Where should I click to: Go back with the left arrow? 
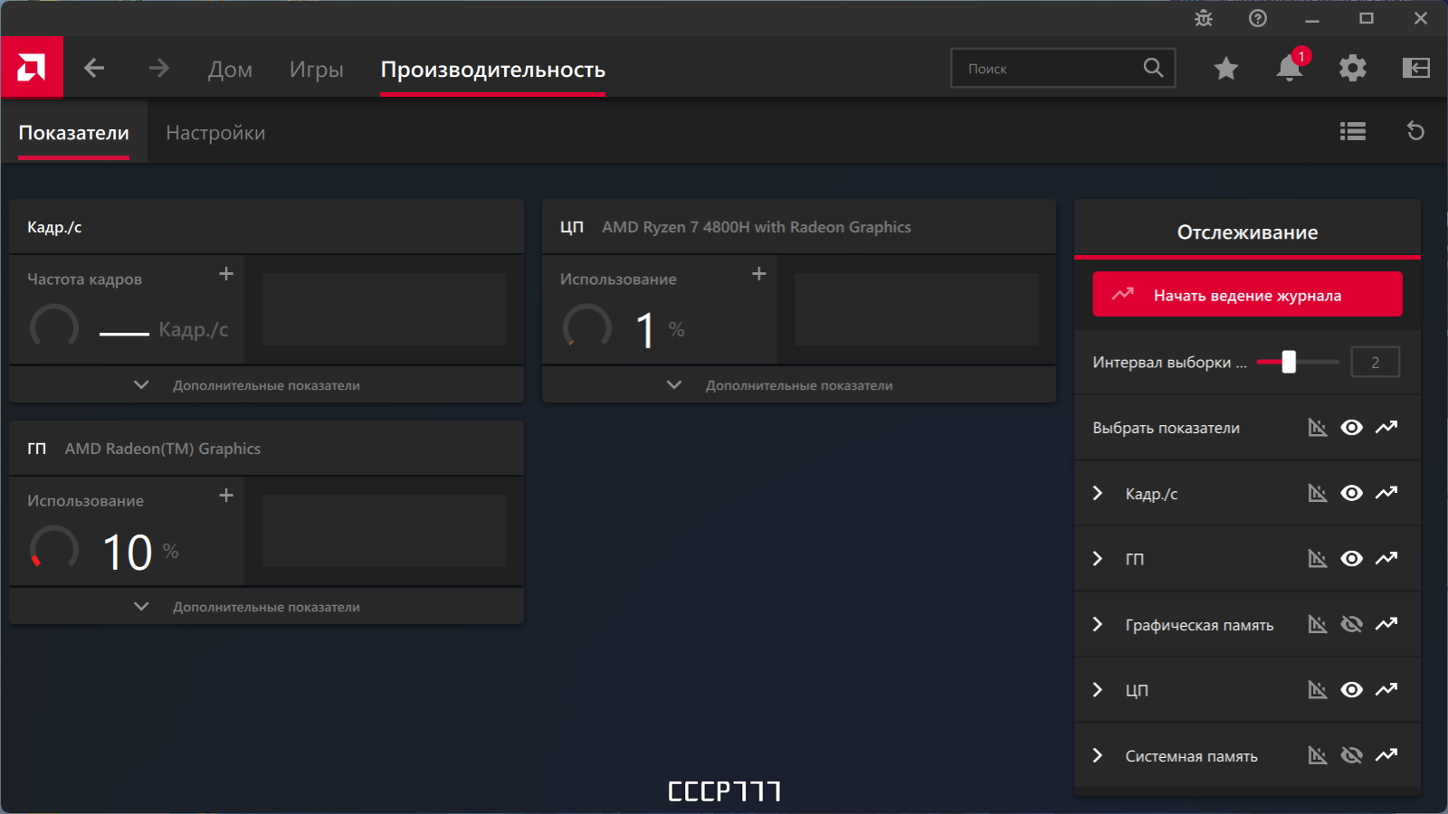click(94, 68)
